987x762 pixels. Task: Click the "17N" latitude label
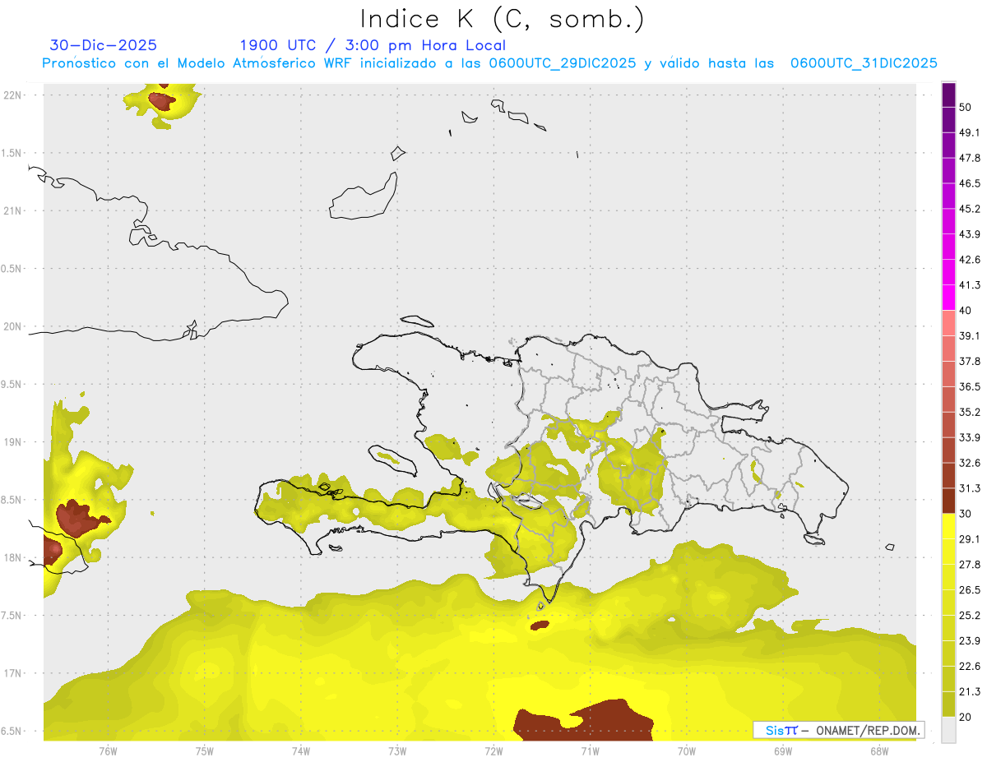click(x=12, y=673)
